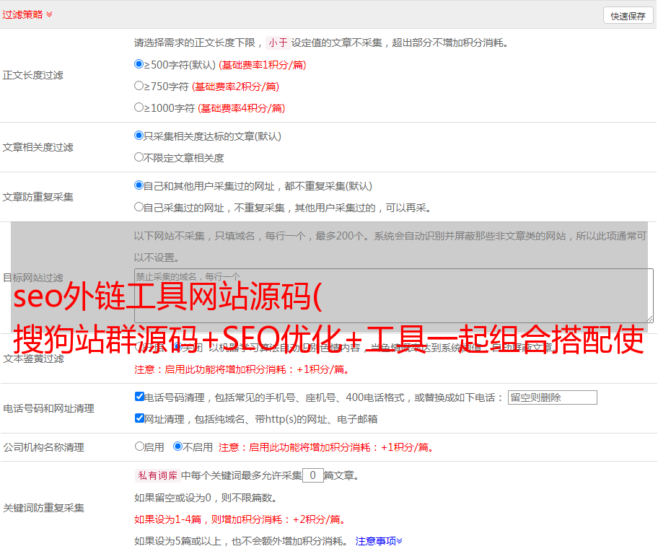Image resolution: width=658 pixels, height=554 pixels.
Task: Choose 只采集相关度达标的文章(默认) radio
Action: 139,136
